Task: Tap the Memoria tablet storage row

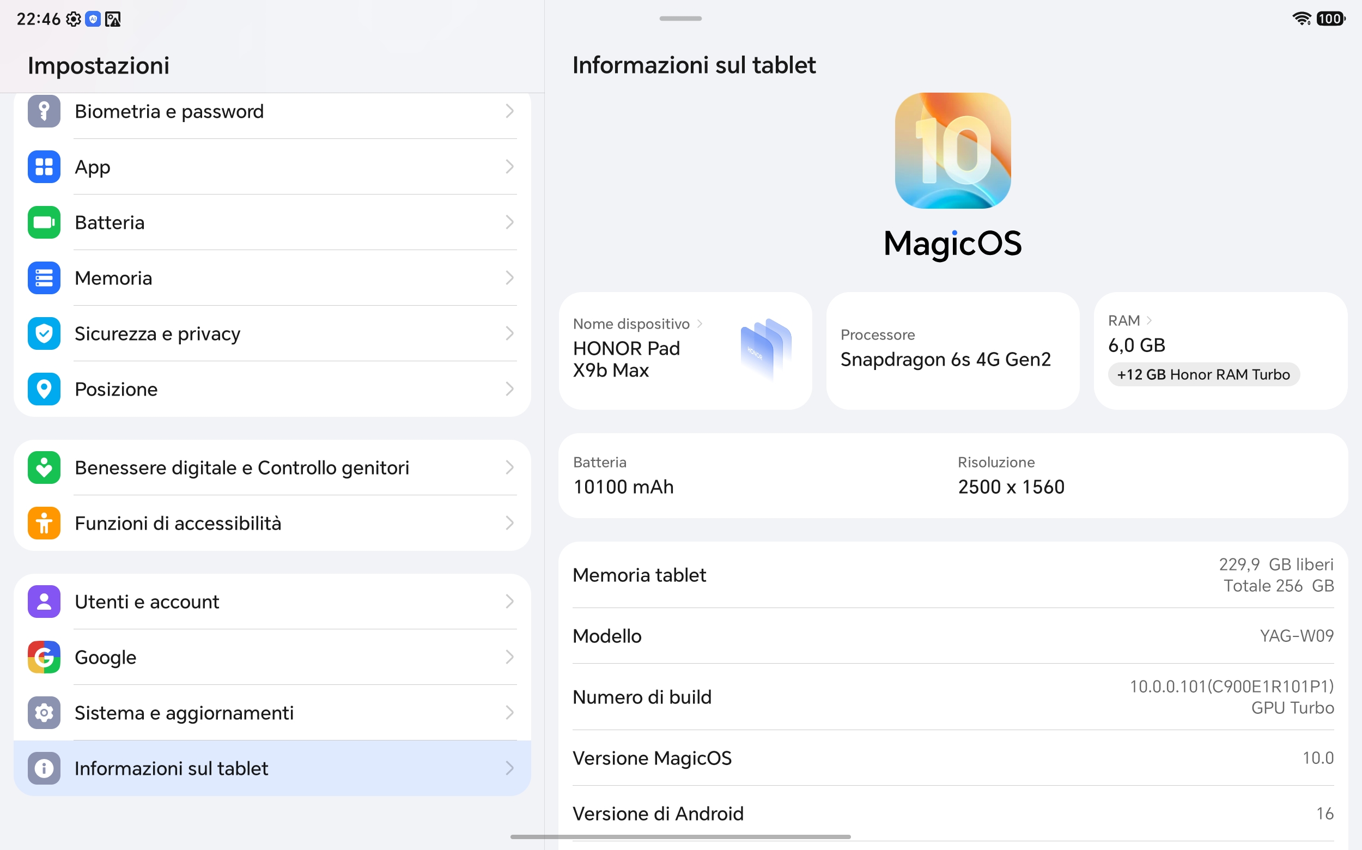Action: 953,575
